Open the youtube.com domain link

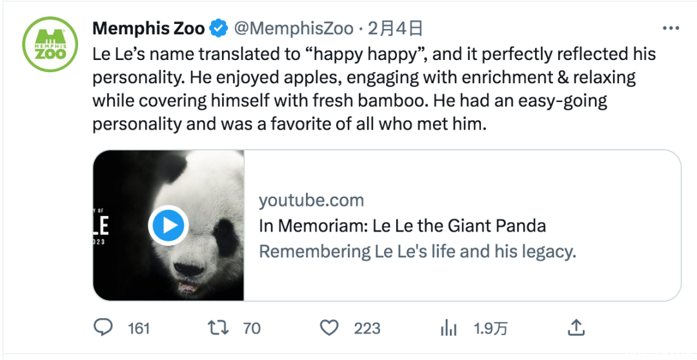tap(311, 201)
